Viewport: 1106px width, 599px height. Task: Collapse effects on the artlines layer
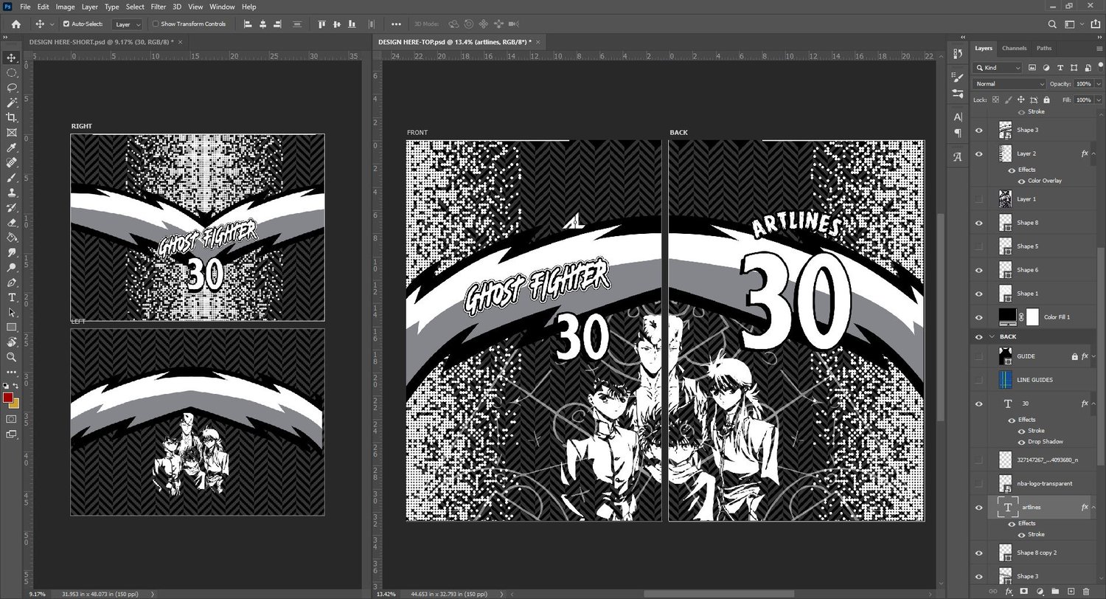[1093, 508]
